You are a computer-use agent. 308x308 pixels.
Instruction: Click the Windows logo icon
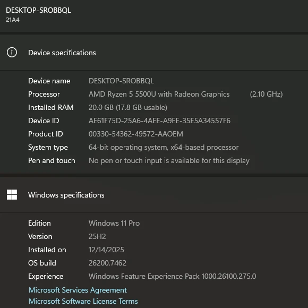(12, 195)
